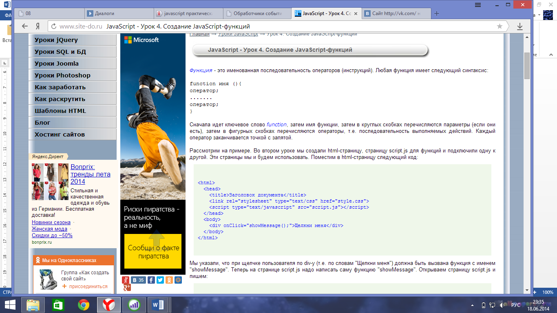The width and height of the screenshot is (557, 313).
Task: Reload the page with the refresh icon
Action: pyautogui.click(x=53, y=26)
